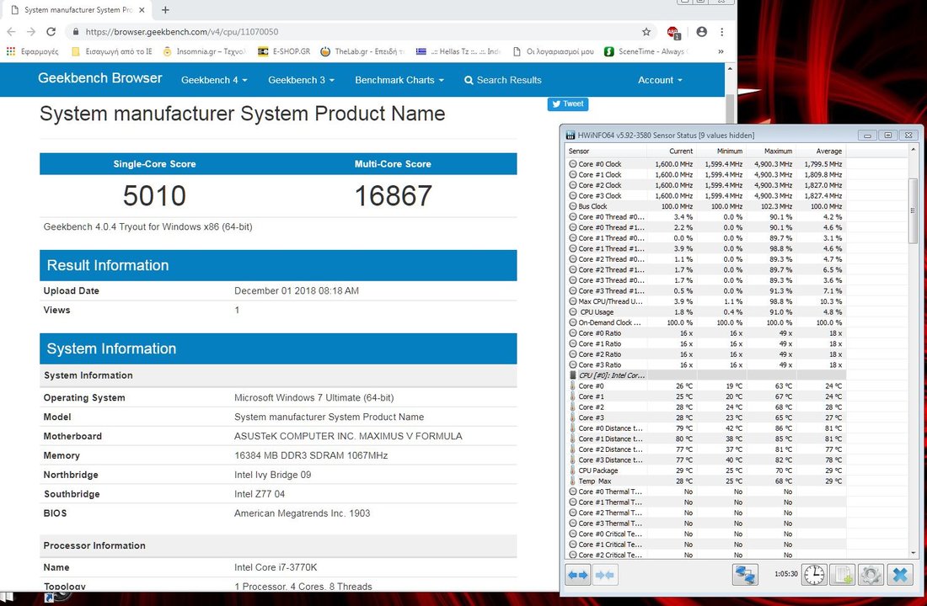This screenshot has height=606, width=927.
Task: Open a new Chrome tab with plus
Action: click(165, 10)
